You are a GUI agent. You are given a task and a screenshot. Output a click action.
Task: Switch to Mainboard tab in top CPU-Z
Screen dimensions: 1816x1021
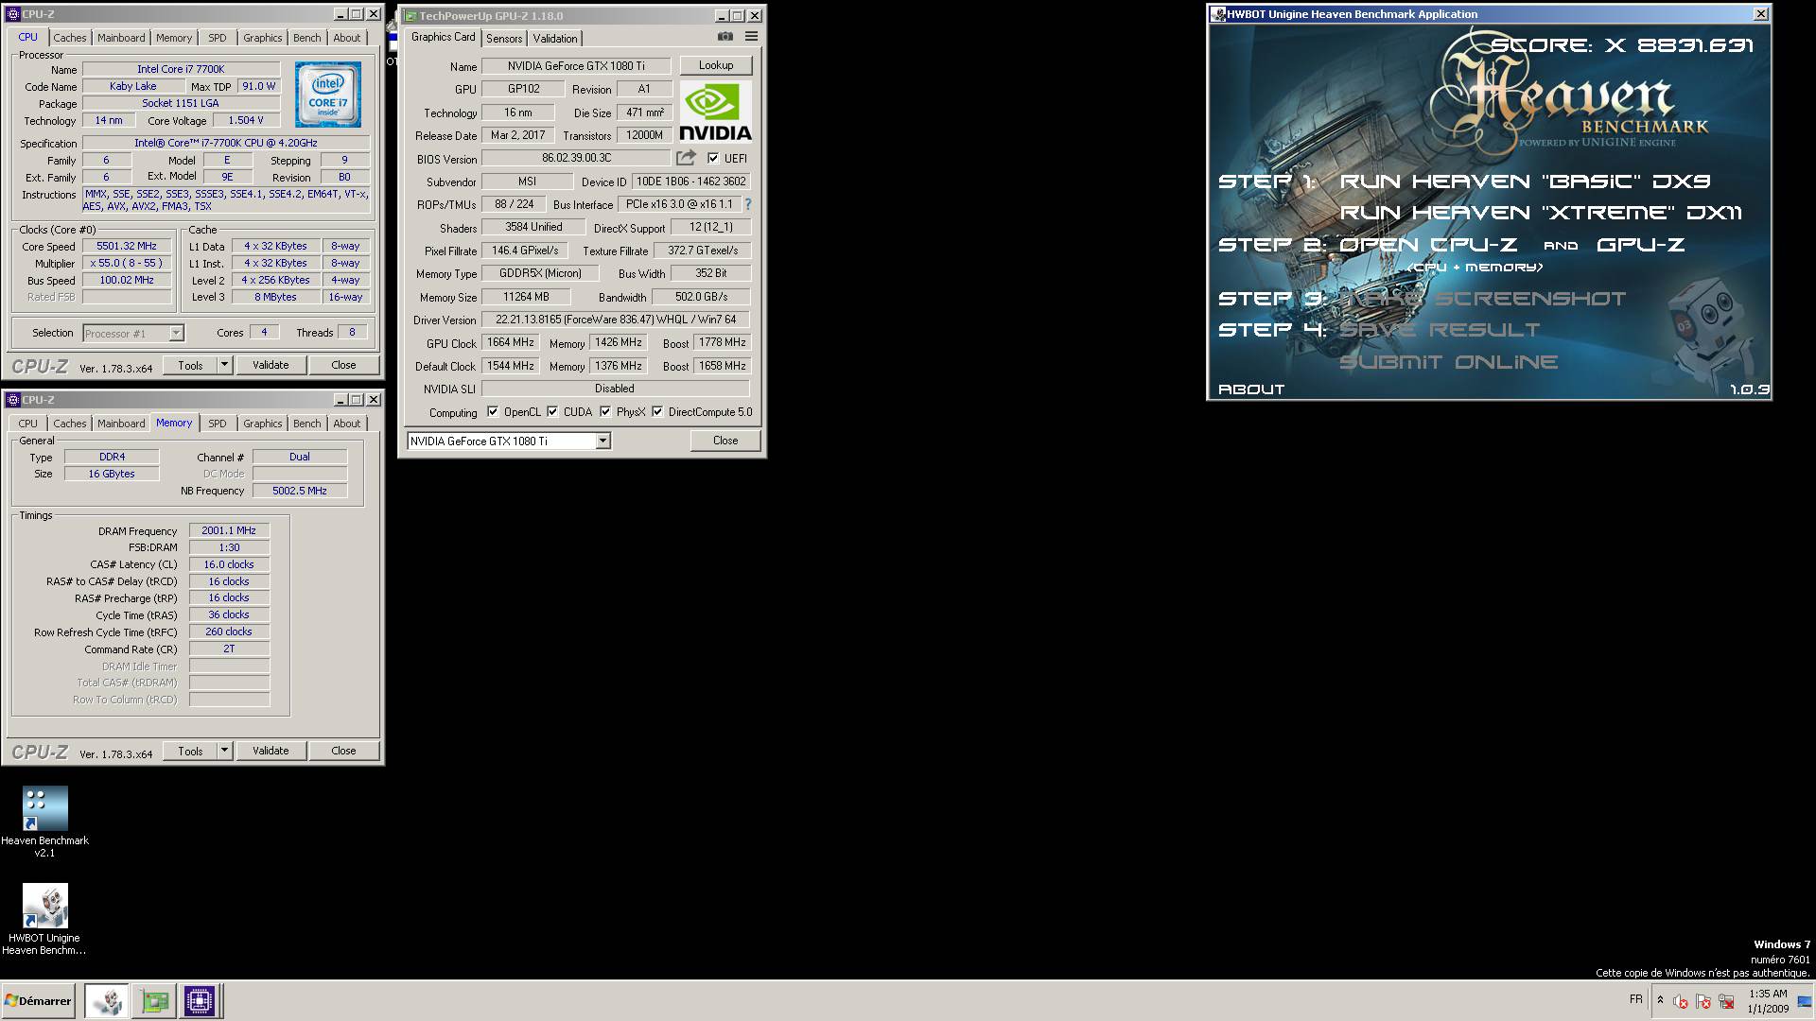click(x=121, y=38)
